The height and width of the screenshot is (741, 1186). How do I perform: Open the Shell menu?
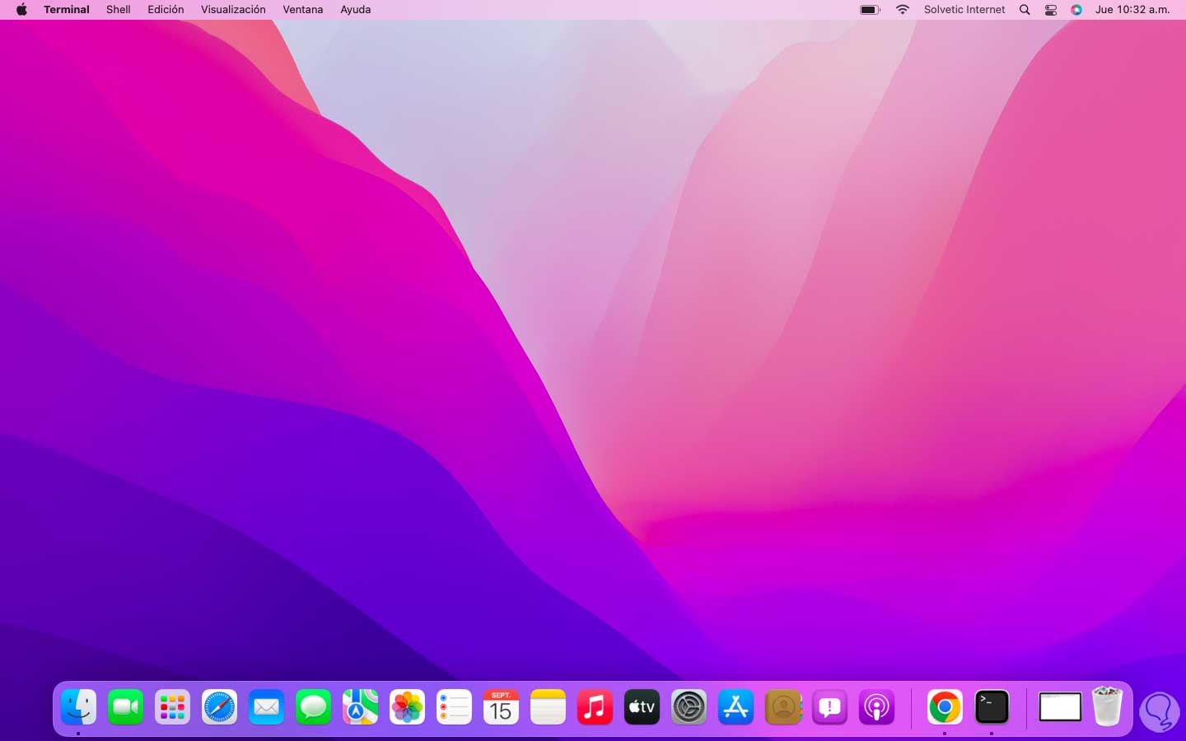pos(119,10)
